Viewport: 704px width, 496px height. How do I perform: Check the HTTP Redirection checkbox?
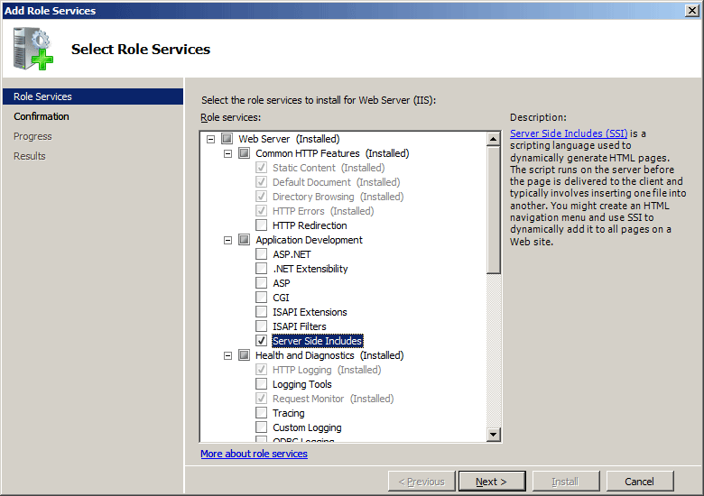pyautogui.click(x=262, y=225)
